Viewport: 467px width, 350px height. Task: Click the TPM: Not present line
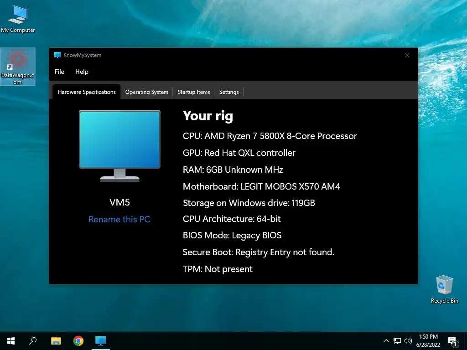(x=218, y=269)
